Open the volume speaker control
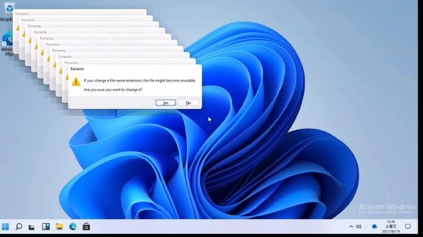Image resolution: width=423 pixels, height=237 pixels. 359,226
